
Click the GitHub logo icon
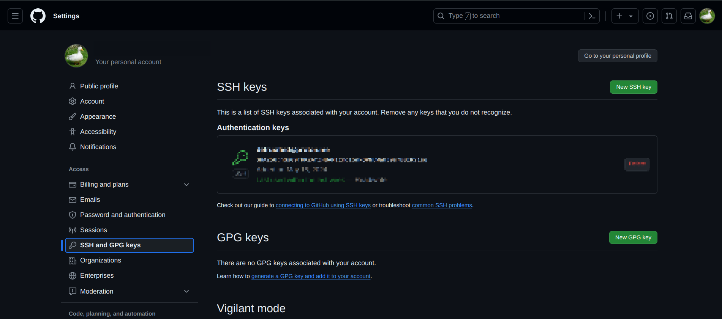[38, 16]
